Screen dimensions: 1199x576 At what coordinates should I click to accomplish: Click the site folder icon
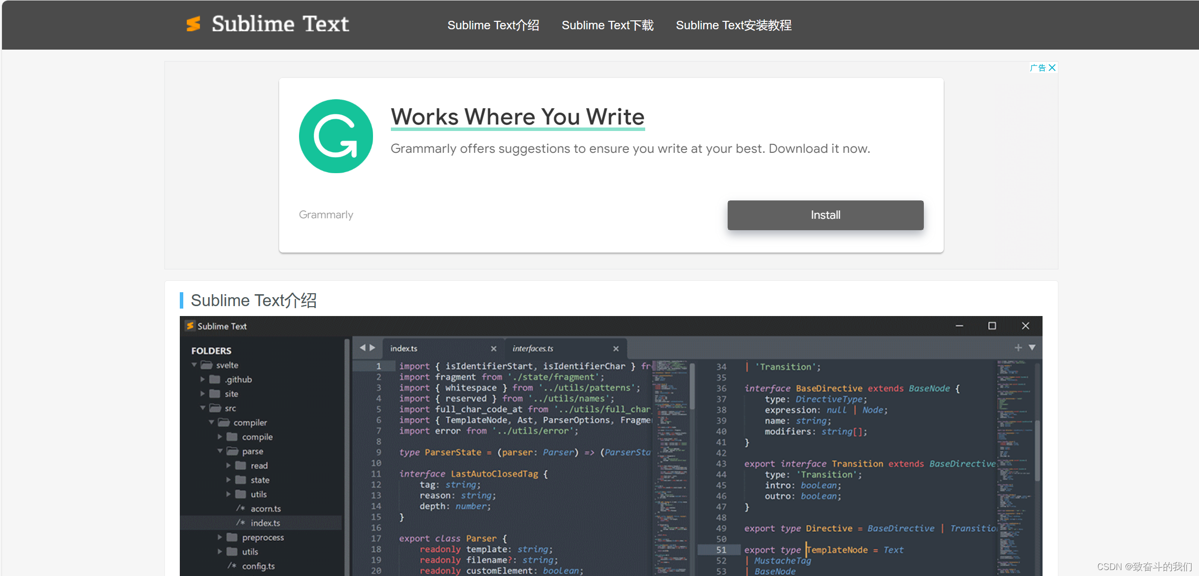click(x=215, y=393)
